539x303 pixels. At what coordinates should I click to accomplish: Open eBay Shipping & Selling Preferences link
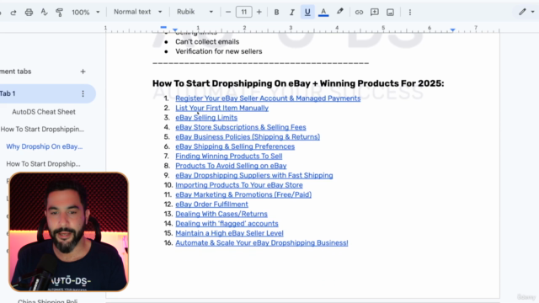click(x=235, y=146)
